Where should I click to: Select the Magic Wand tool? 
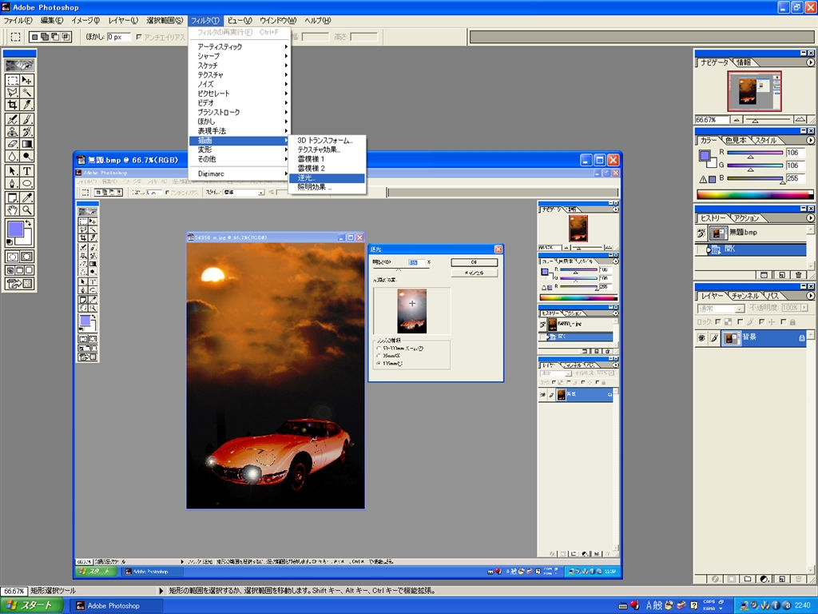(27, 93)
